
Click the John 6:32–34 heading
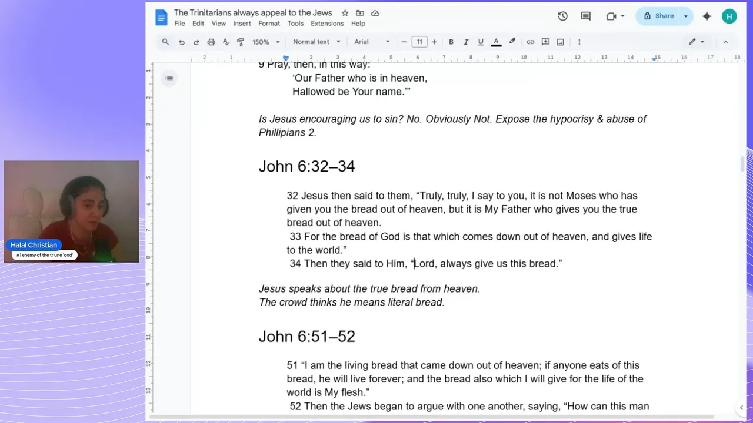coord(306,166)
